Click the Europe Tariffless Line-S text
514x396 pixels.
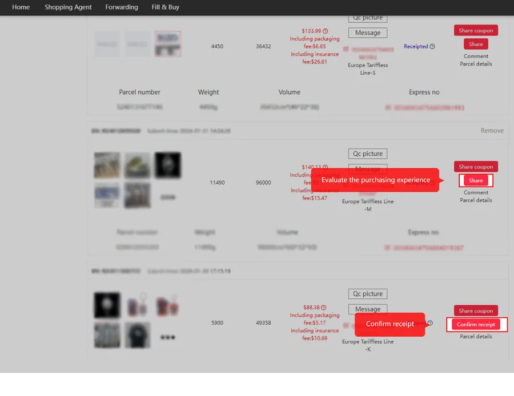[368, 69]
